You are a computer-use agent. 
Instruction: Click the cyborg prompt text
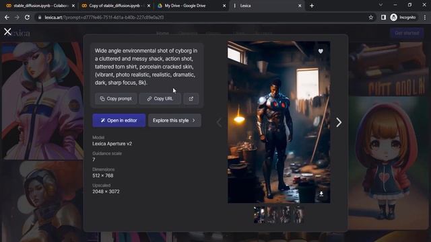[x=146, y=67]
